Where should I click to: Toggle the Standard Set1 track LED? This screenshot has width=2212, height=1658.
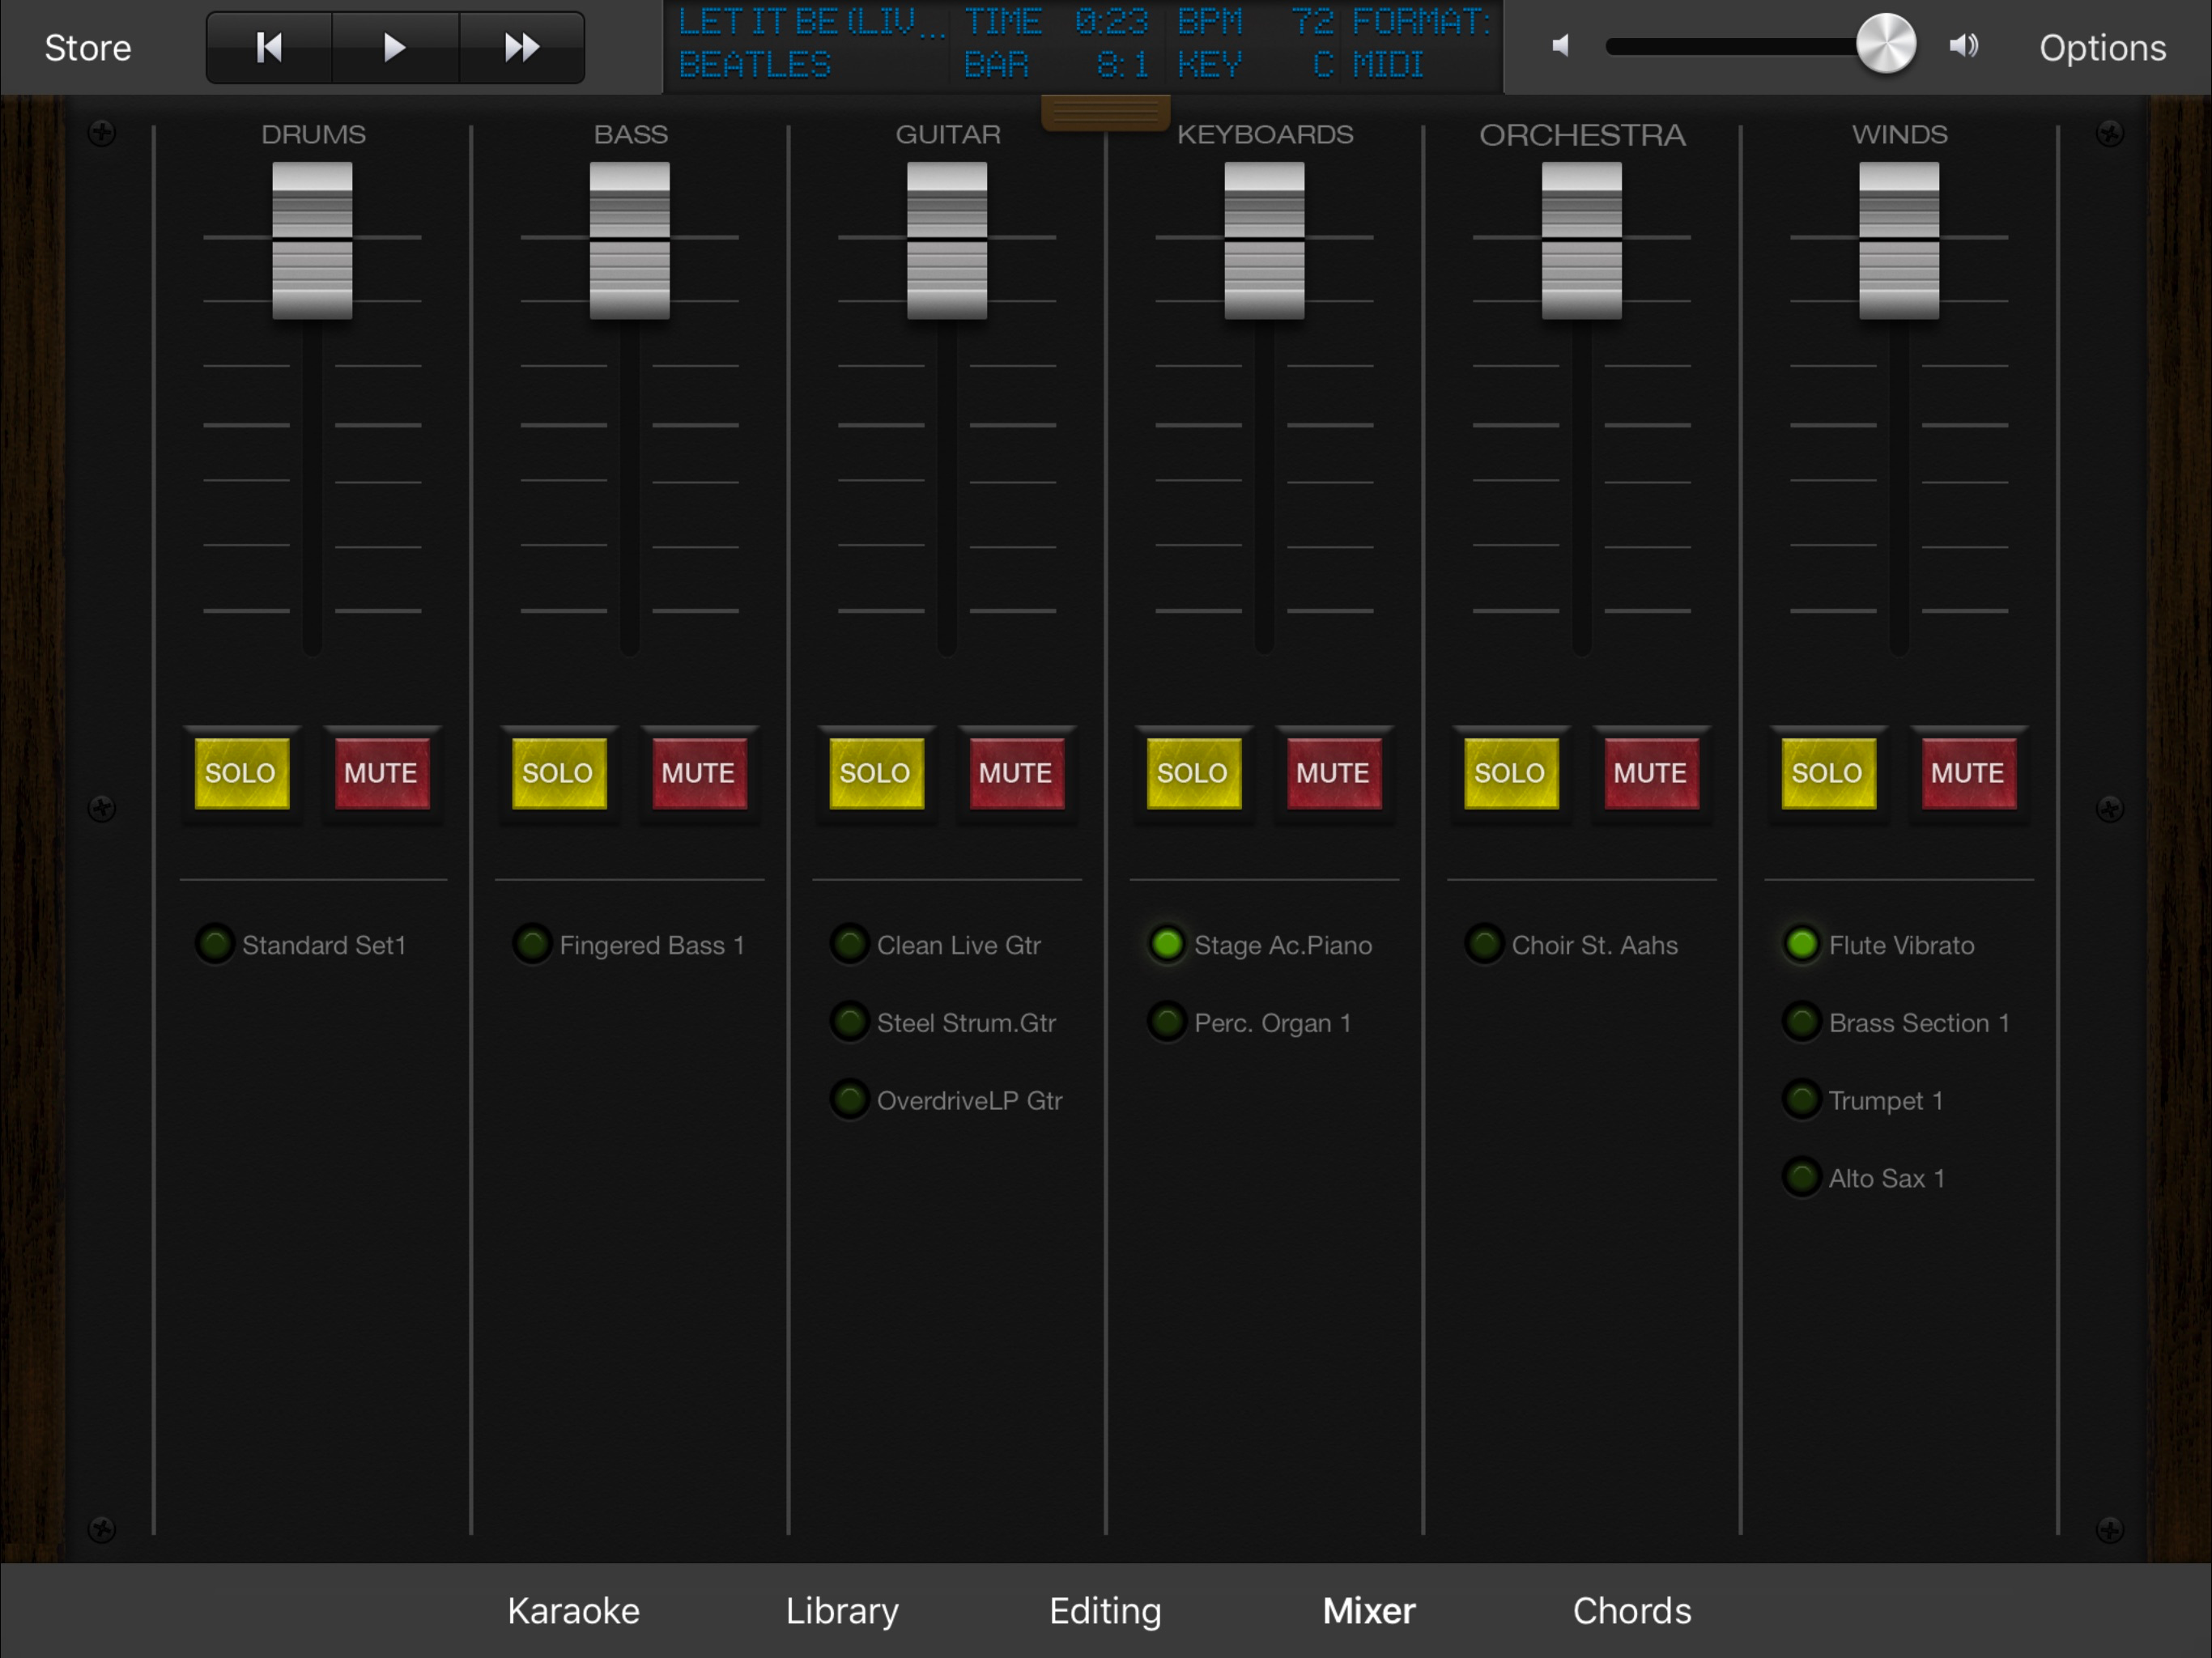(214, 944)
